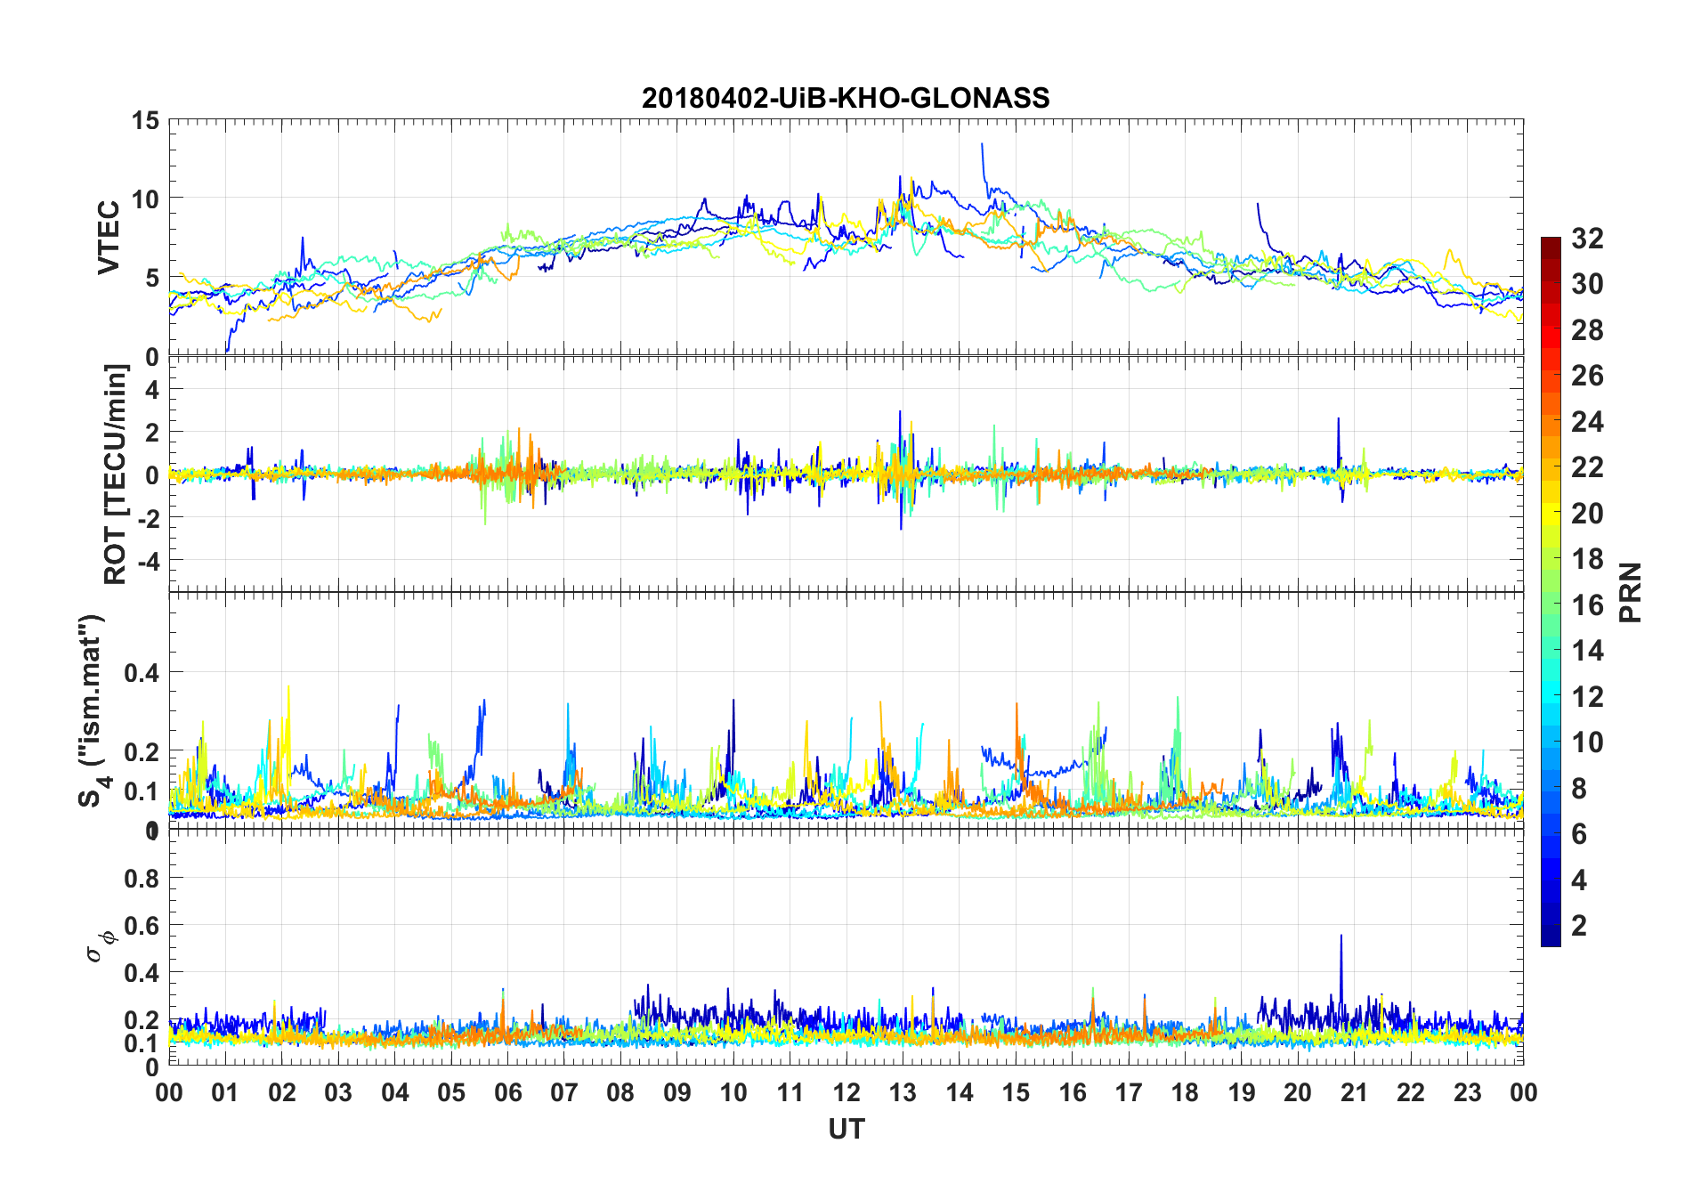1693x1184 pixels.
Task: Click the sigma-phi y-axis label
Action: [101, 945]
